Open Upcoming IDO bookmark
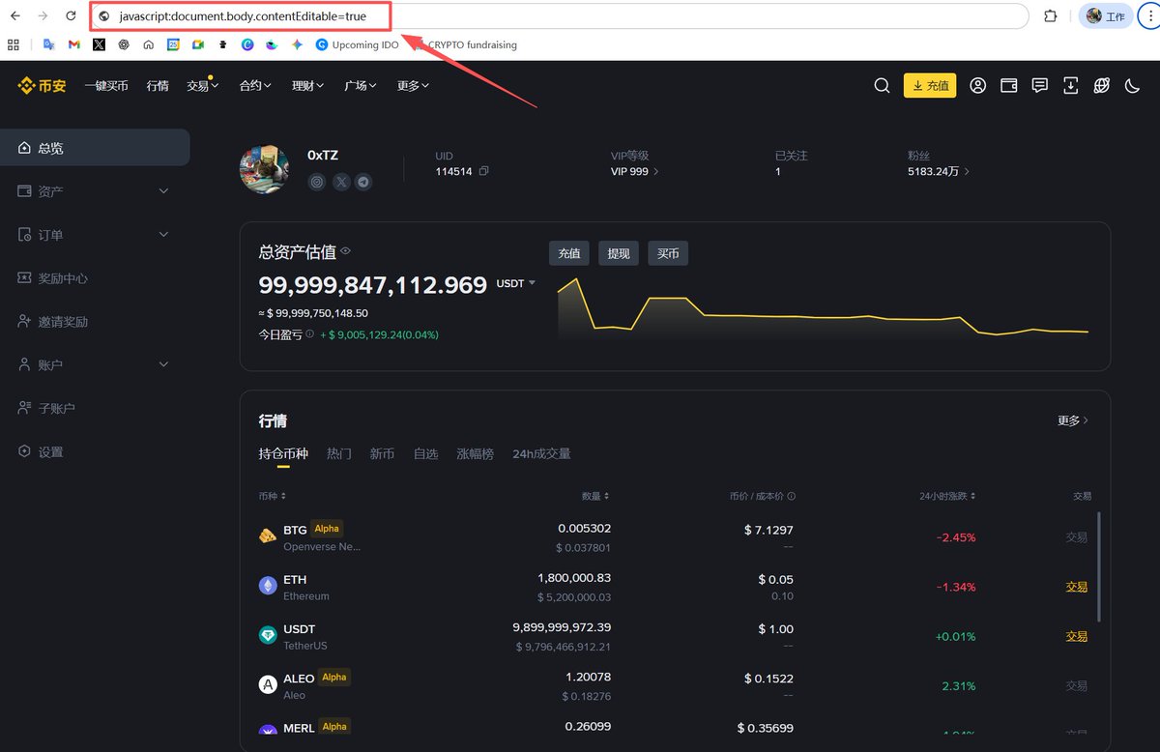 point(357,44)
